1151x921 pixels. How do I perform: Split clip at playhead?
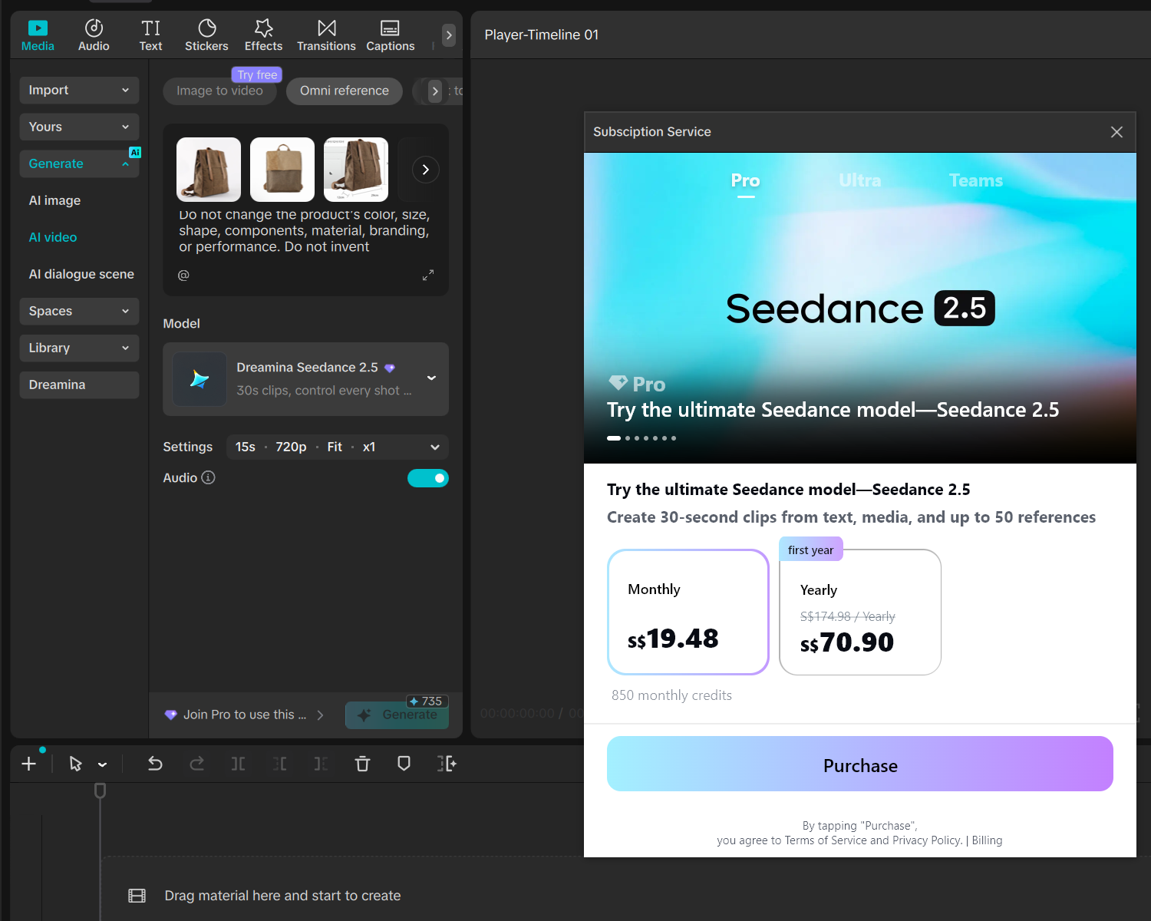coord(239,764)
